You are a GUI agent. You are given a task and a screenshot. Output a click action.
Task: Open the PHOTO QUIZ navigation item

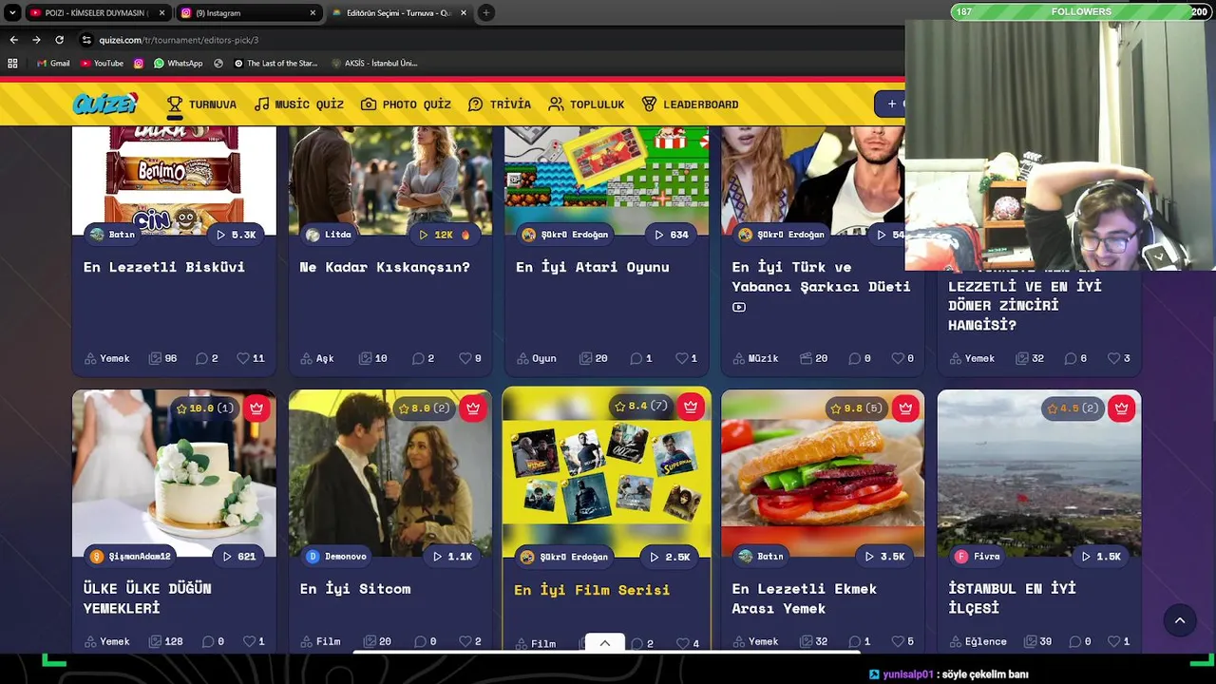(x=406, y=104)
